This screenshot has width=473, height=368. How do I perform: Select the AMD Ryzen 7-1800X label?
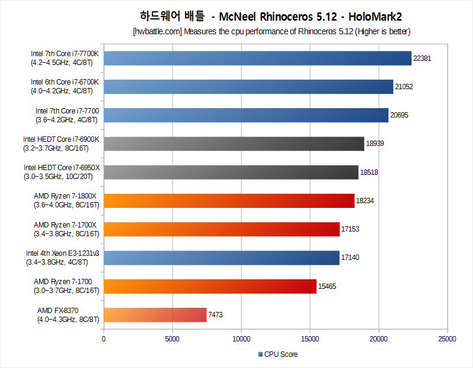coord(66,200)
